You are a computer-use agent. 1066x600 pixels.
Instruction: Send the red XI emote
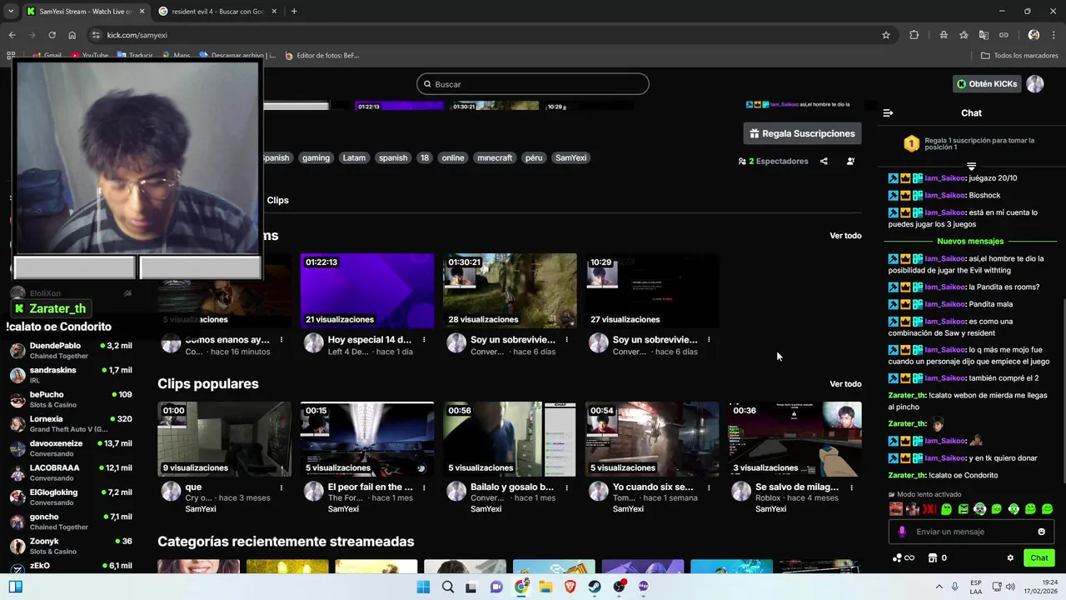[x=929, y=508]
